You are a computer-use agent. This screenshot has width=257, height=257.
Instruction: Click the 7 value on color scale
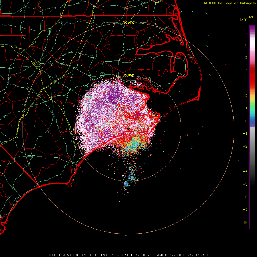(246, 32)
